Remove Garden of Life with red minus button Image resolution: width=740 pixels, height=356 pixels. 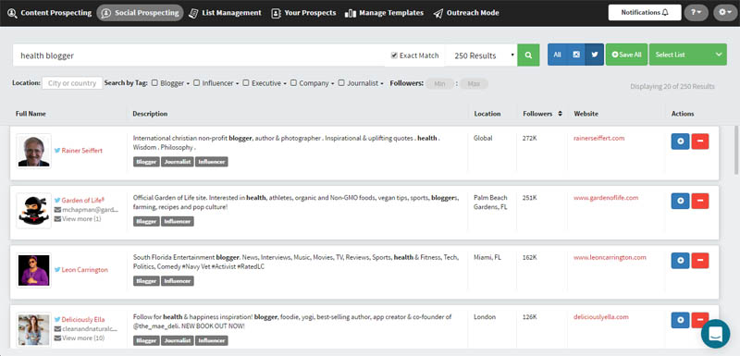[x=700, y=201]
